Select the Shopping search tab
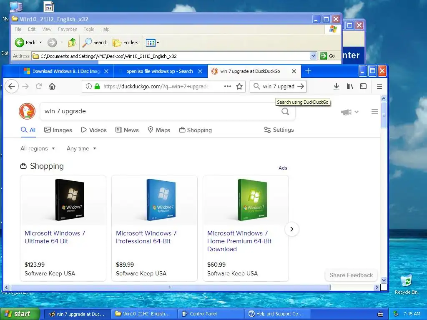The image size is (427, 320). pyautogui.click(x=195, y=130)
